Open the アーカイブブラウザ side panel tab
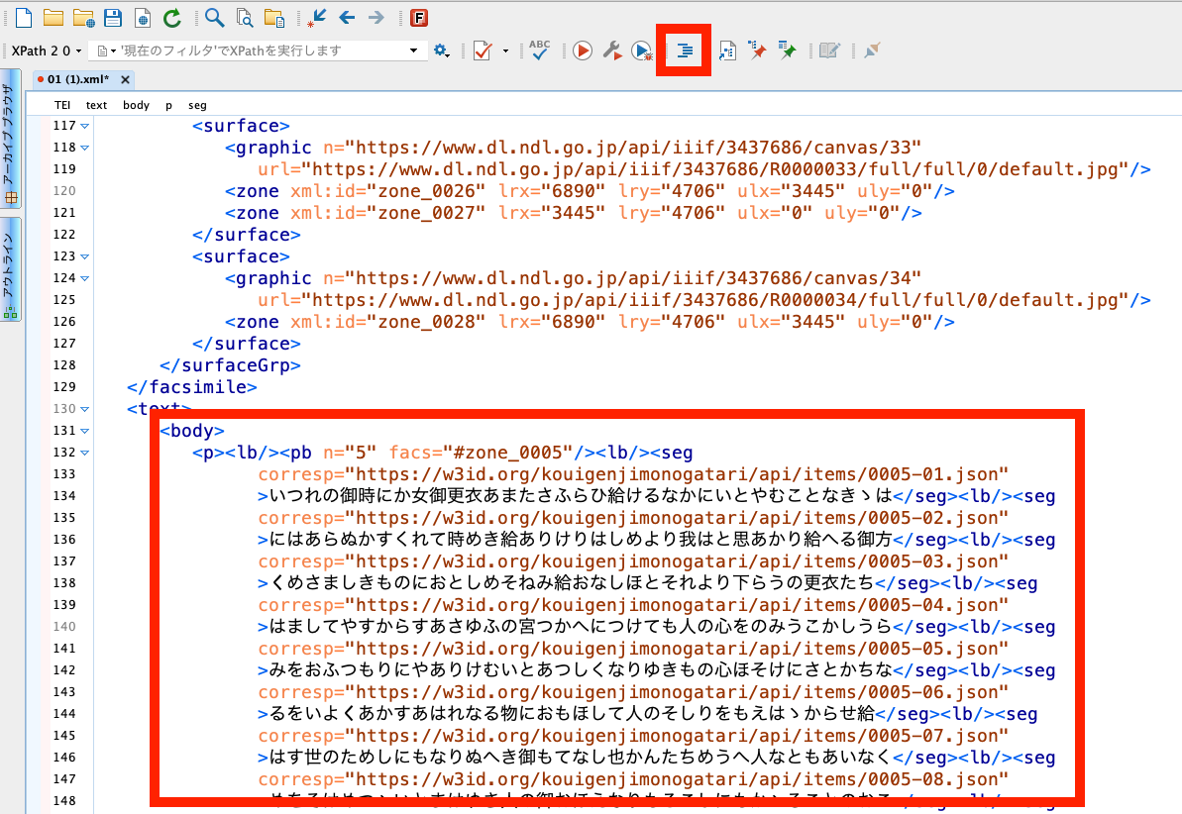This screenshot has width=1182, height=814. pos(11,140)
